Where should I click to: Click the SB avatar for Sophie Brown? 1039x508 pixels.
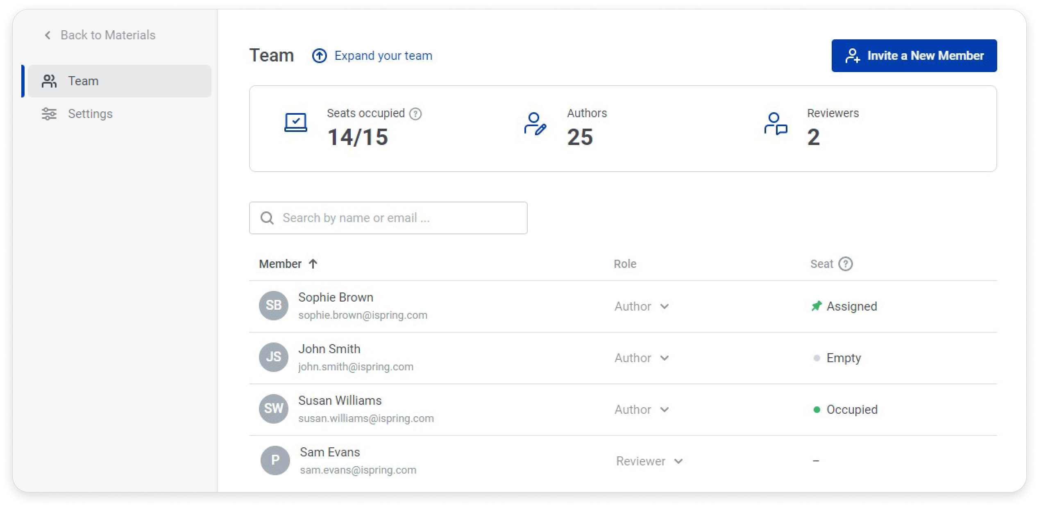click(x=274, y=306)
